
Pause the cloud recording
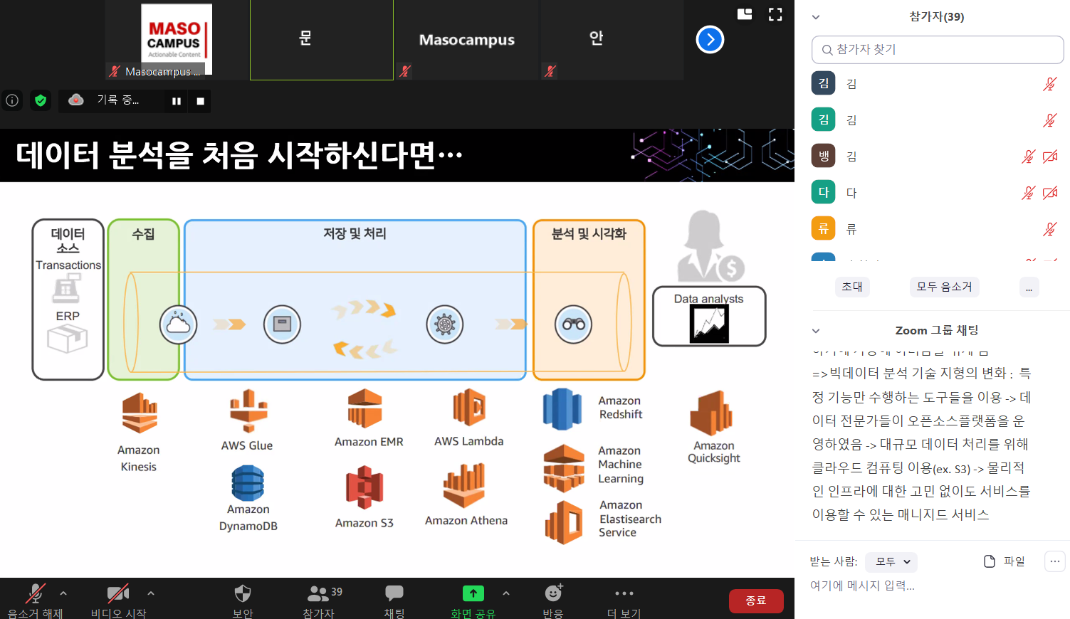coord(177,101)
